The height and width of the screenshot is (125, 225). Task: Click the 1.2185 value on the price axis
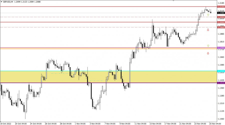(221, 3)
